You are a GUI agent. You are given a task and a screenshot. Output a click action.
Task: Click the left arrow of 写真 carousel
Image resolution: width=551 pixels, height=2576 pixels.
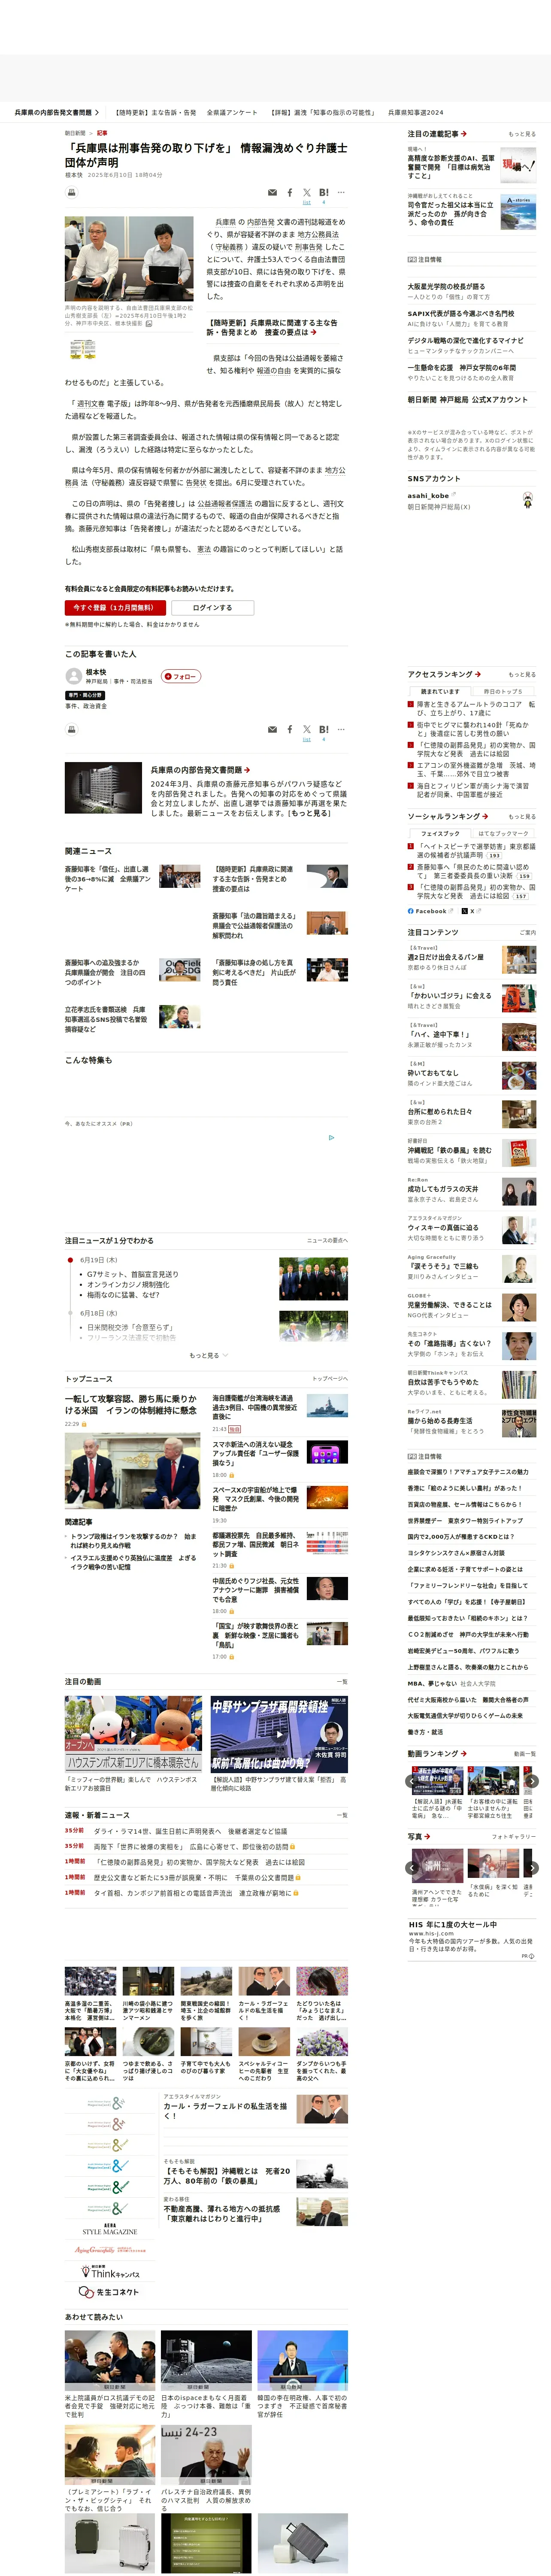coord(412,1867)
